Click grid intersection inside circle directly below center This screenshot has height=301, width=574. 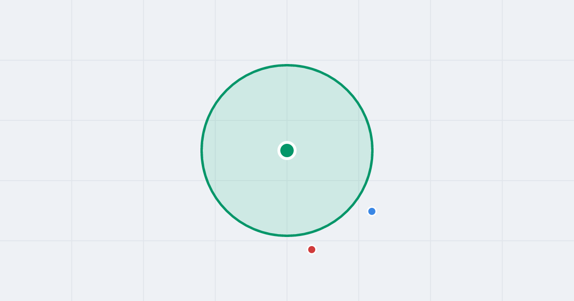(287, 181)
